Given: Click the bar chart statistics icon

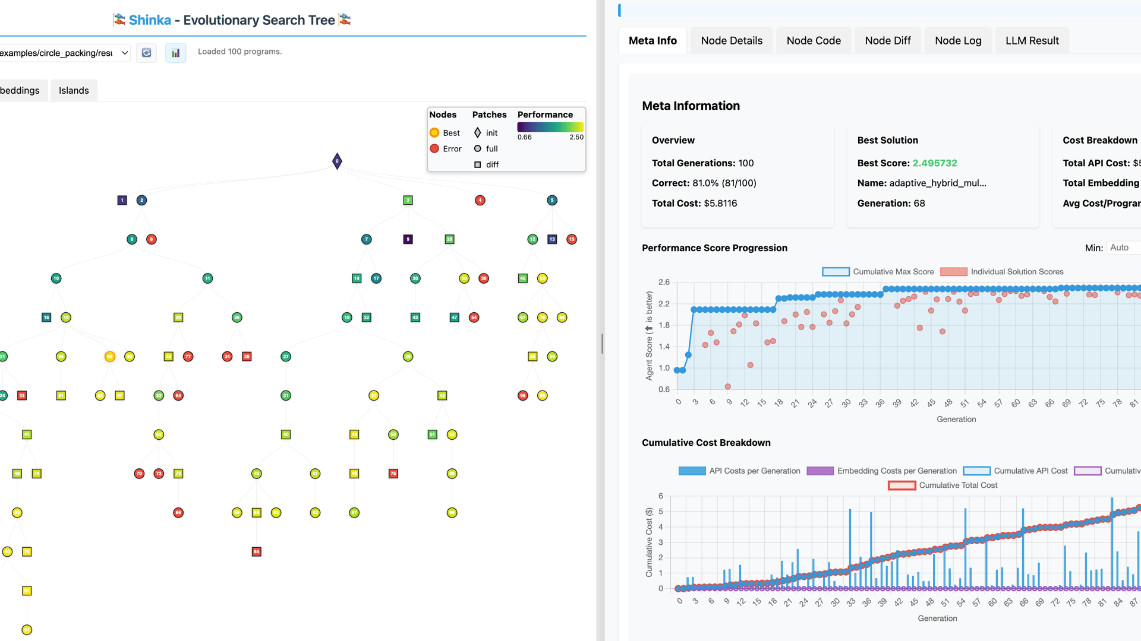Looking at the screenshot, I should tap(175, 53).
